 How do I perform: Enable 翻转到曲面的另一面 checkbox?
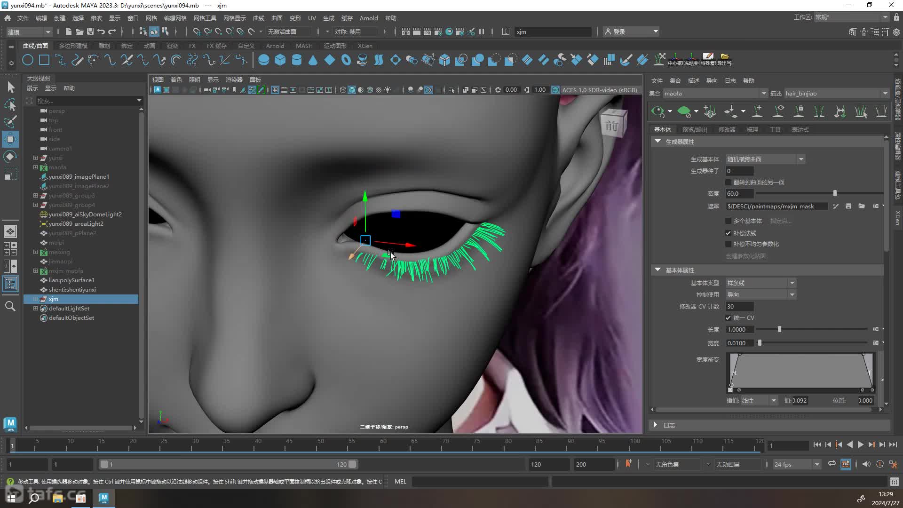click(729, 183)
